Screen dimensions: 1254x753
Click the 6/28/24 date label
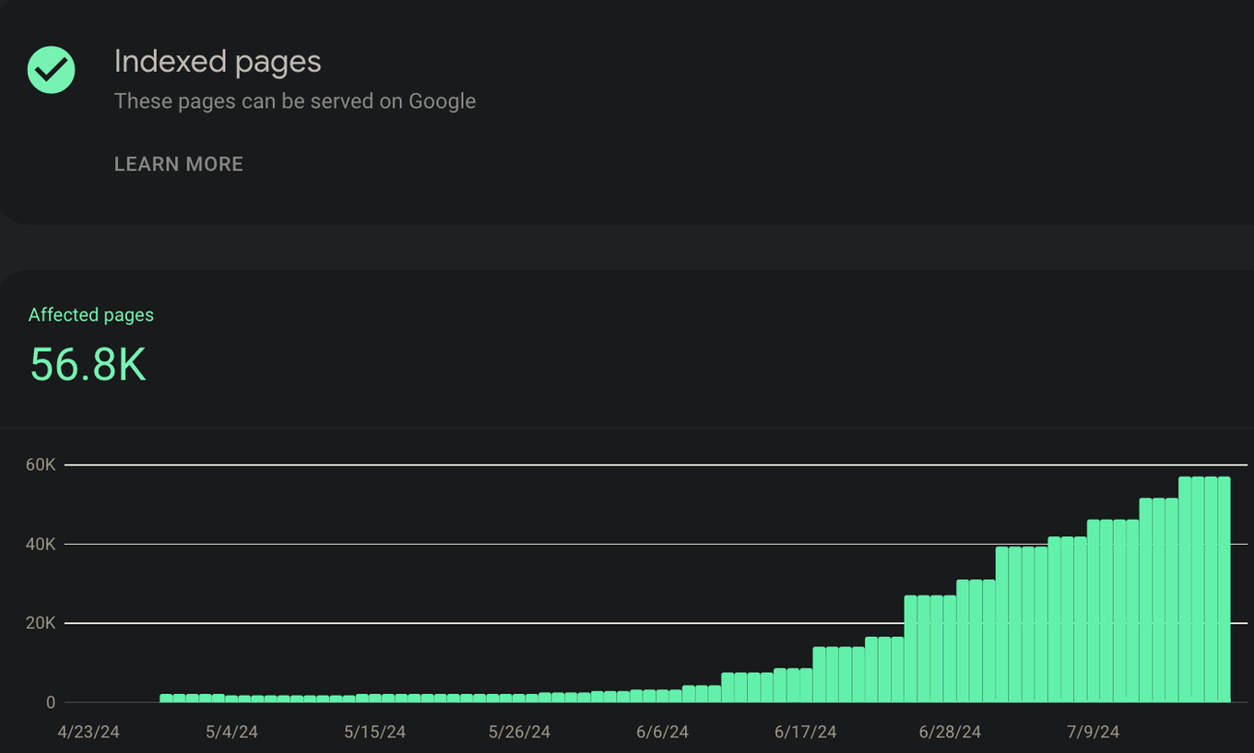click(950, 732)
